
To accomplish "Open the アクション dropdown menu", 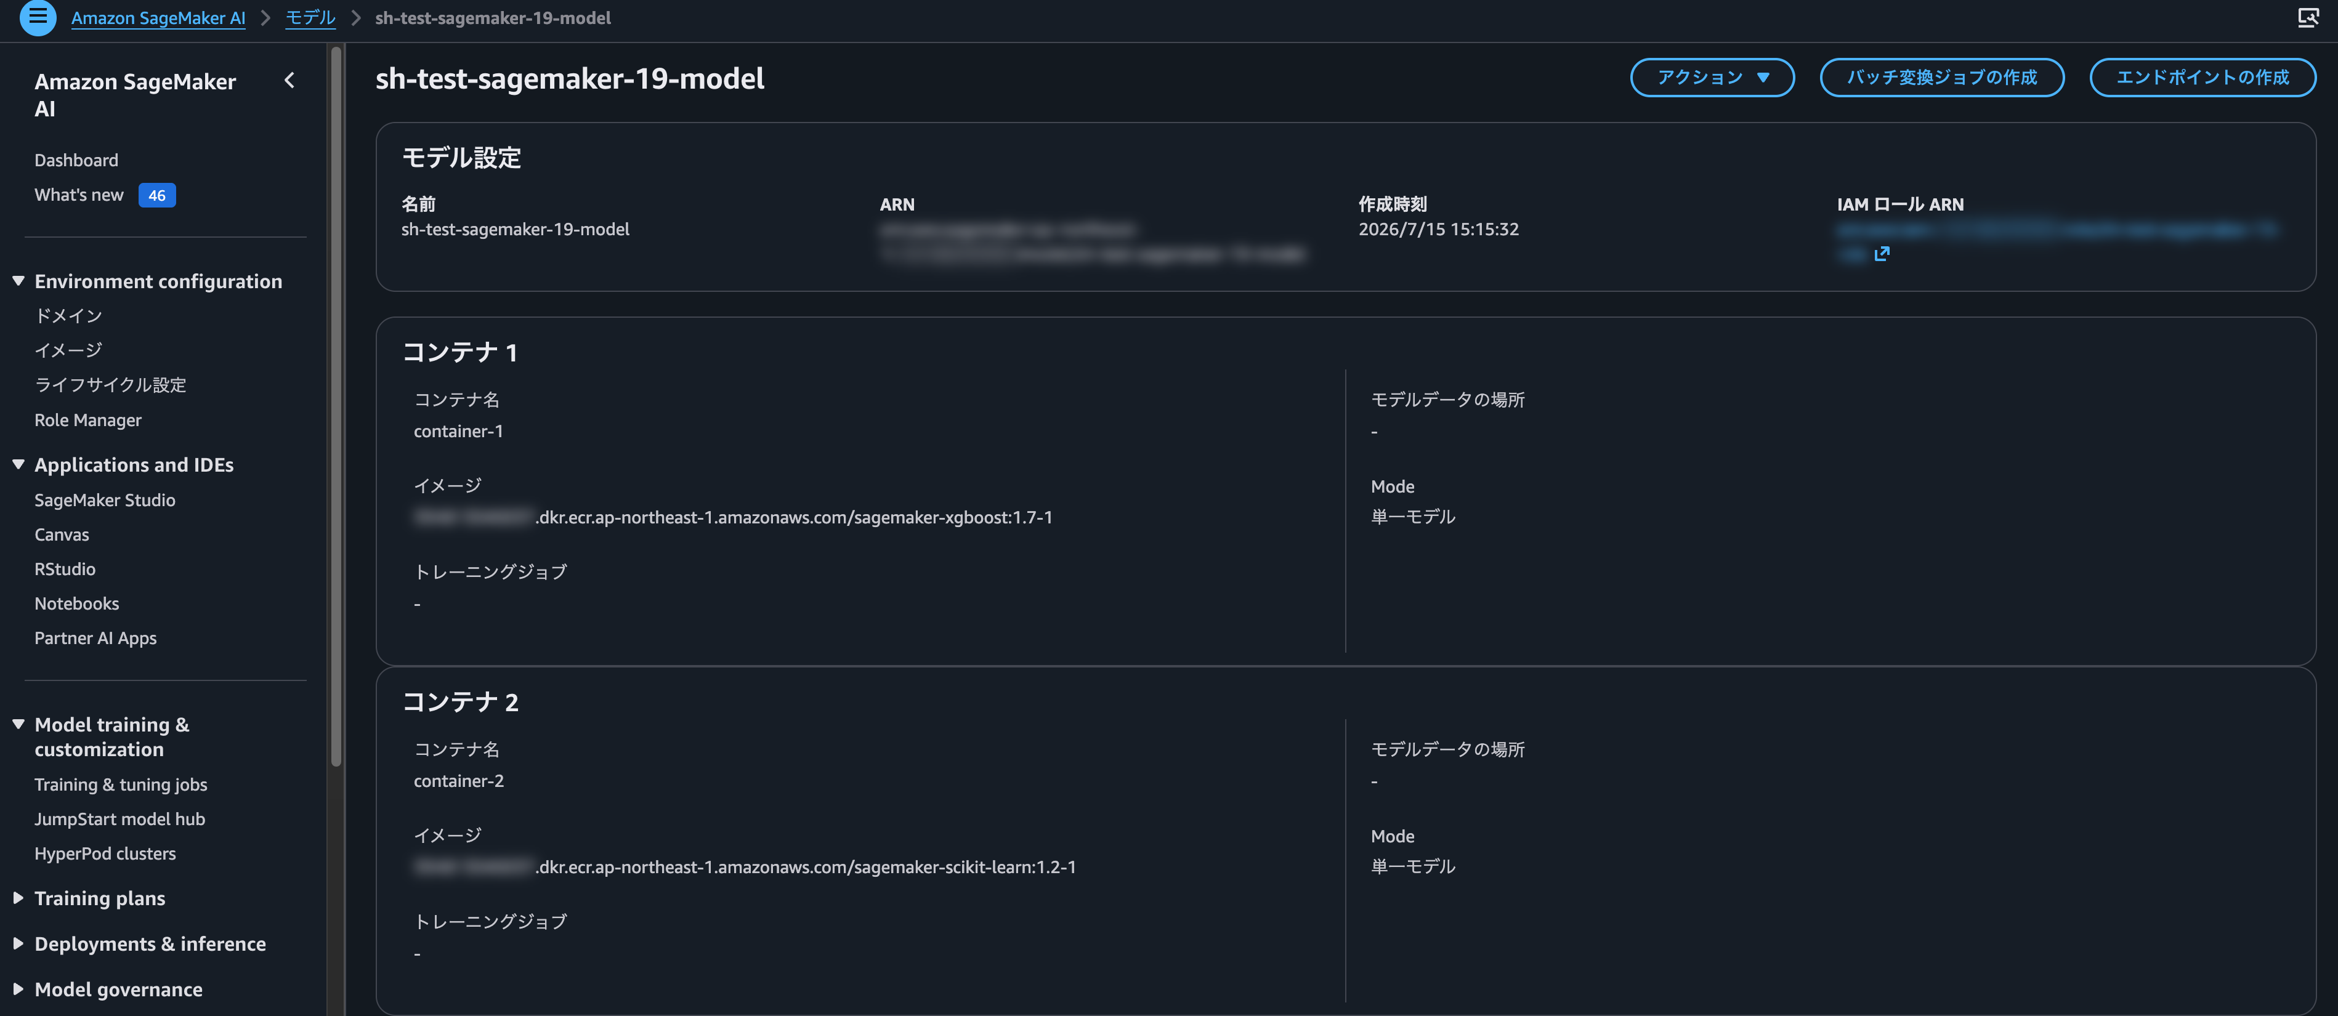I will [x=1712, y=77].
